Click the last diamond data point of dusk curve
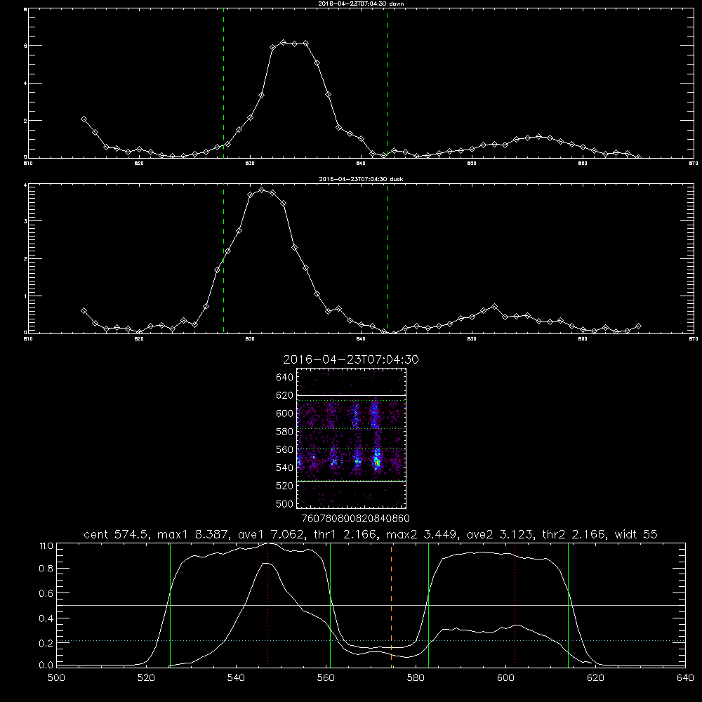Screen dimensions: 702x702 point(638,326)
